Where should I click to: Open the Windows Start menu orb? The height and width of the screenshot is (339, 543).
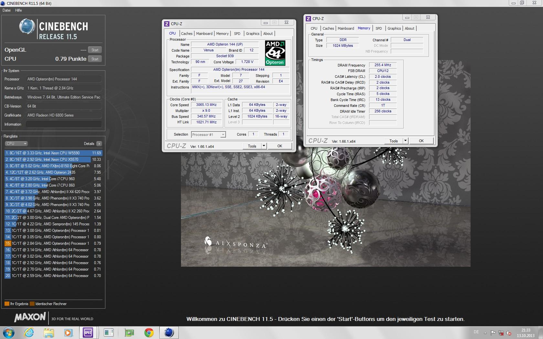click(9, 333)
